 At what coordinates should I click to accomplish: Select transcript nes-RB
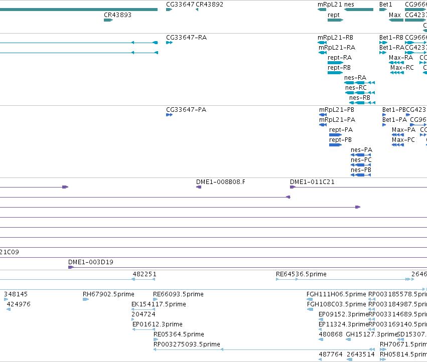point(362,103)
